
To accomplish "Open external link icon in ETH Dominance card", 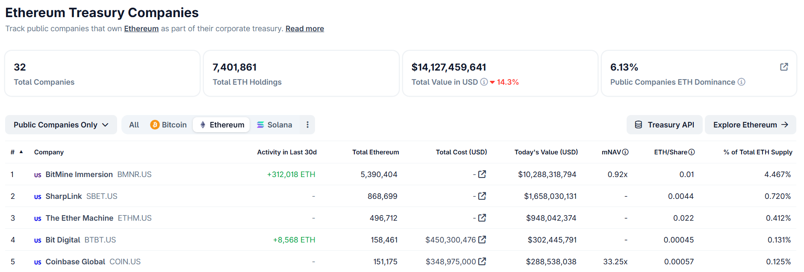I will [x=784, y=67].
